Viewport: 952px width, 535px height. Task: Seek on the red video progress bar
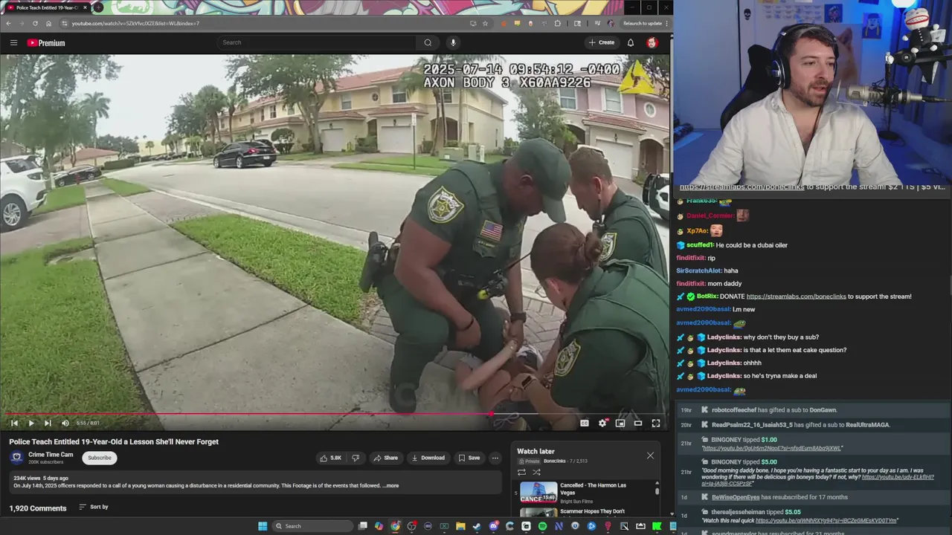click(x=333, y=413)
